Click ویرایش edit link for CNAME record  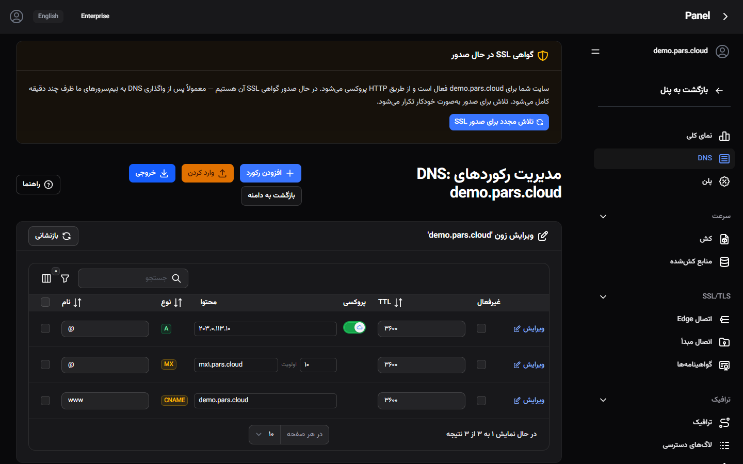pyautogui.click(x=529, y=401)
